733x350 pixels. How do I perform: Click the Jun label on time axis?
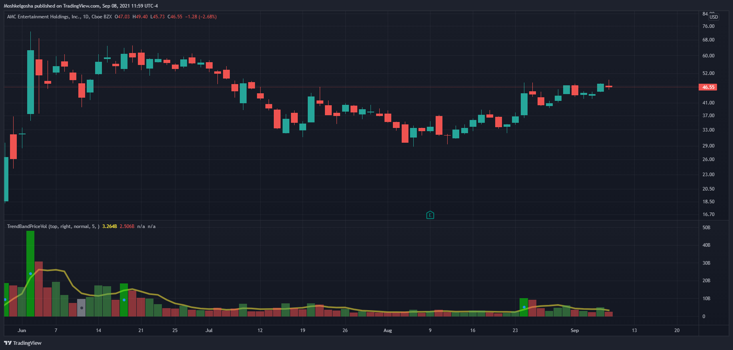(x=22, y=330)
